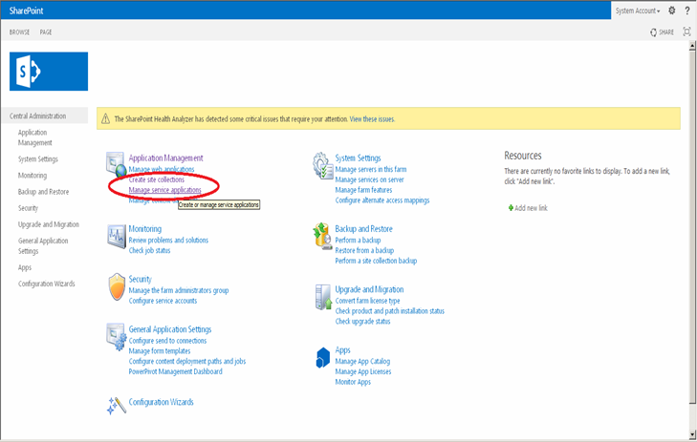
Task: Click Manage farm features link
Action: point(363,190)
